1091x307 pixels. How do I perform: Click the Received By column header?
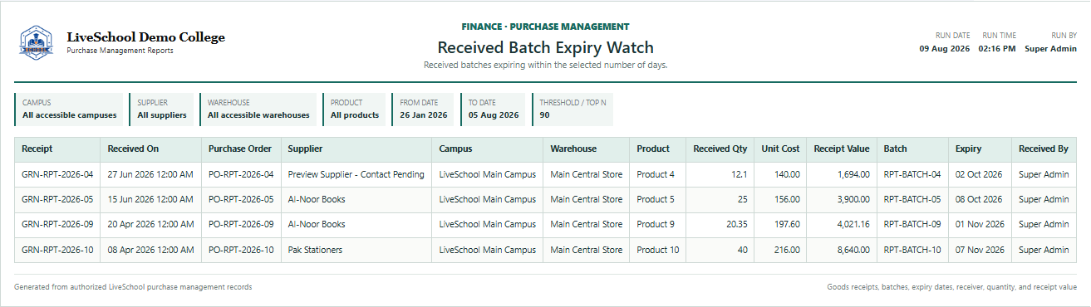pos(1044,149)
